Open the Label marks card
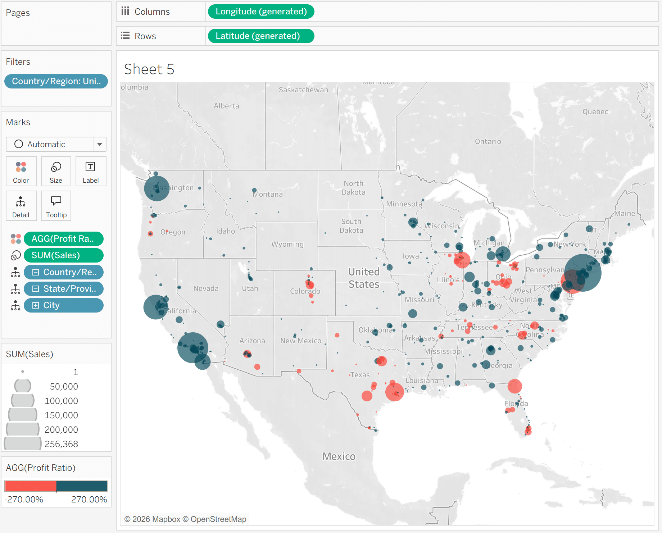Screen dimensions: 662x533 click(91, 171)
